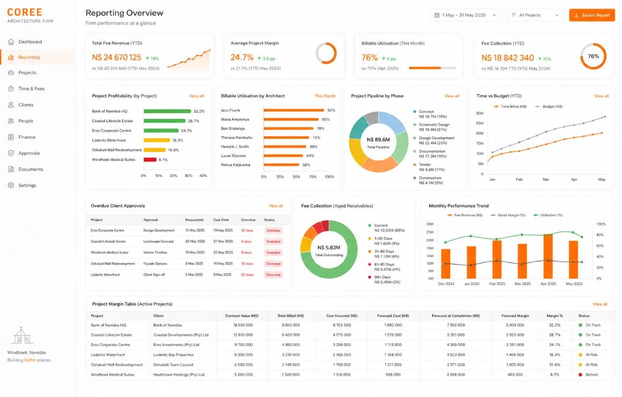Click the filter icon beside All Projects
Screen dimensions: 622x397
[x=514, y=15]
